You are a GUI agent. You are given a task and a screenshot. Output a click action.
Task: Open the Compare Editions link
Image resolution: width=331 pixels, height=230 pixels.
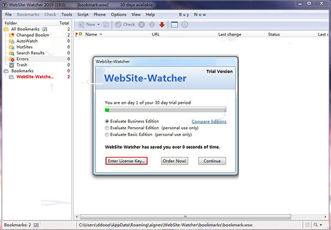(x=209, y=122)
